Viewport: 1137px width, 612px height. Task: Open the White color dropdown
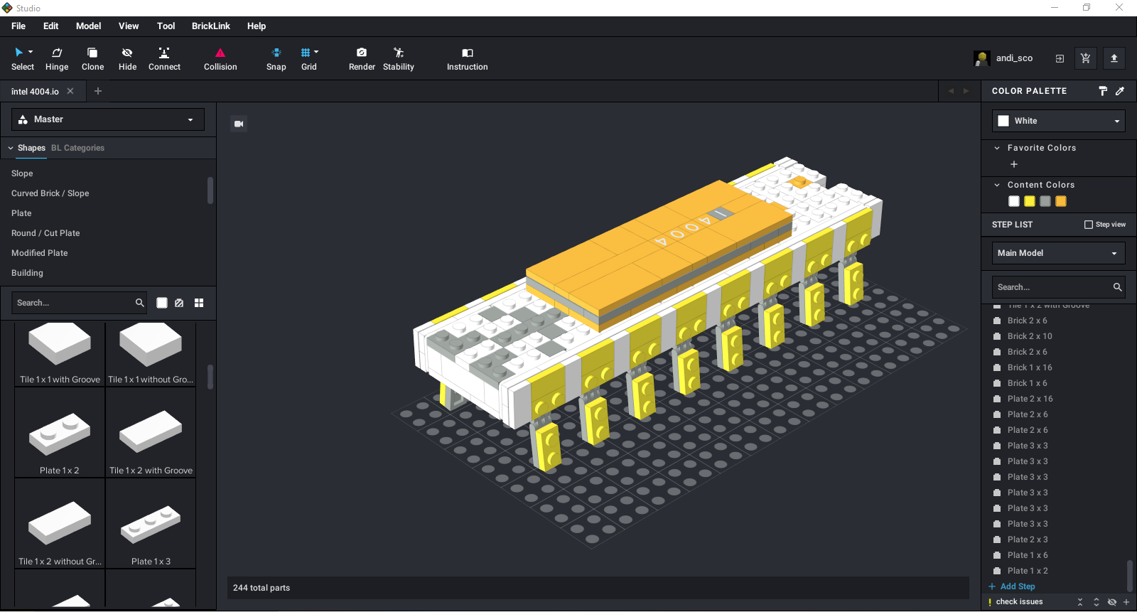click(1059, 121)
